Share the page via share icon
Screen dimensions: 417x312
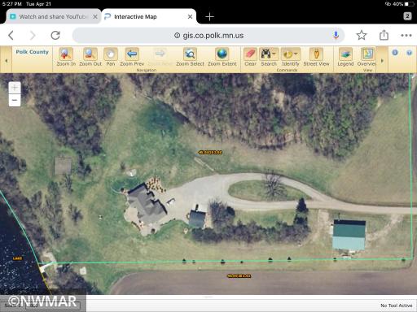click(x=384, y=35)
